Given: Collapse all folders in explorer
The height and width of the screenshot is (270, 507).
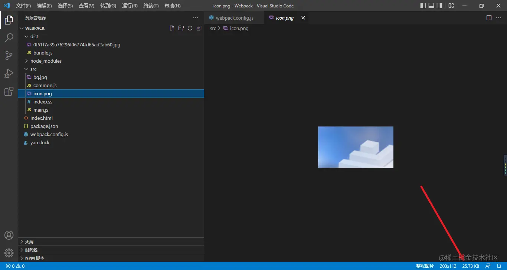Looking at the screenshot, I should click(199, 28).
